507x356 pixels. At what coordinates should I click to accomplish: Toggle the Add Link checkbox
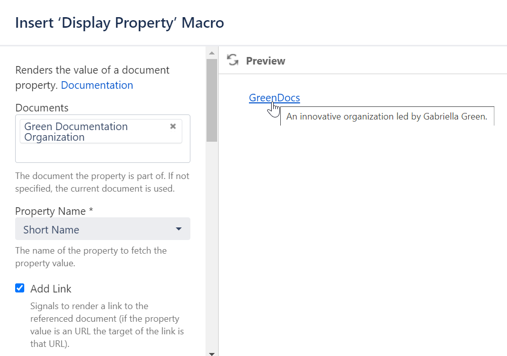pos(20,288)
